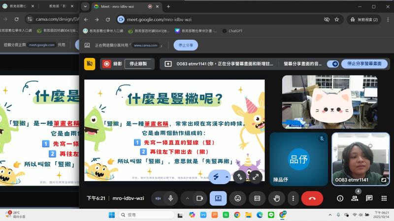
Task: Open more options three-dot menu in Meet
Action: [x=293, y=198]
